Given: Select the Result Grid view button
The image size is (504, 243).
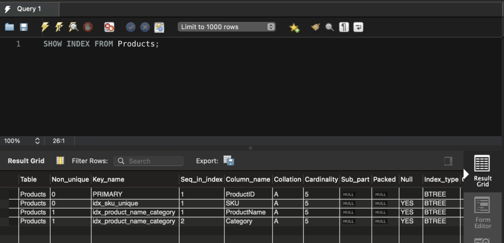Looking at the screenshot, I should coord(482,171).
